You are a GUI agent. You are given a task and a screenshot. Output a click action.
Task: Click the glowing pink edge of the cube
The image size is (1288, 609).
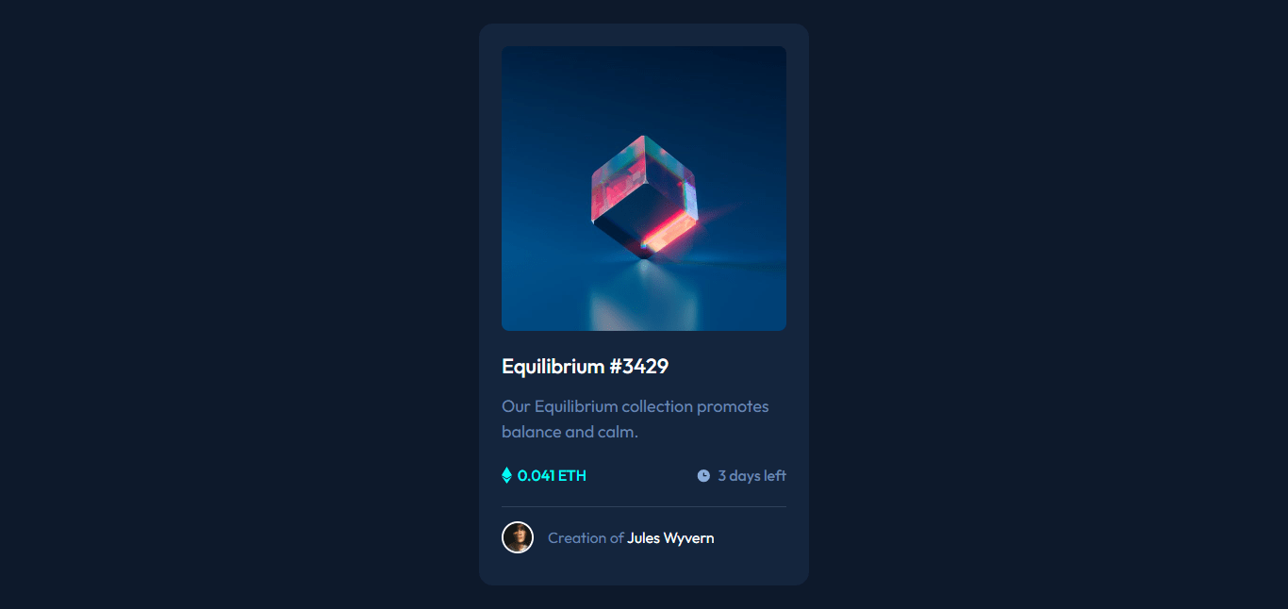(x=668, y=229)
